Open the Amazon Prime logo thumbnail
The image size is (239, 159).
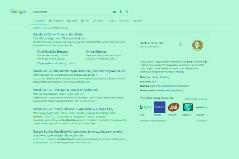tap(202, 107)
